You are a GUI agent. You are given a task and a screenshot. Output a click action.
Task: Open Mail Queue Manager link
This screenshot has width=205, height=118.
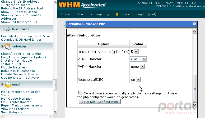(17, 99)
